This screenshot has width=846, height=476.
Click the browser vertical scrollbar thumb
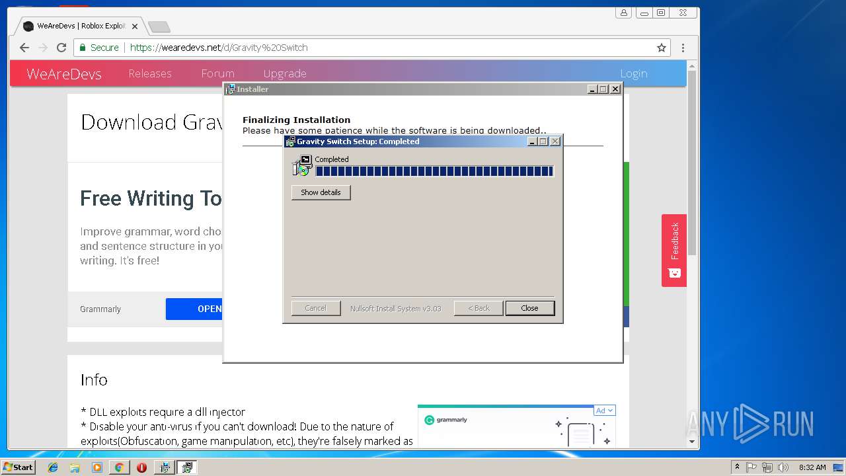(692, 162)
